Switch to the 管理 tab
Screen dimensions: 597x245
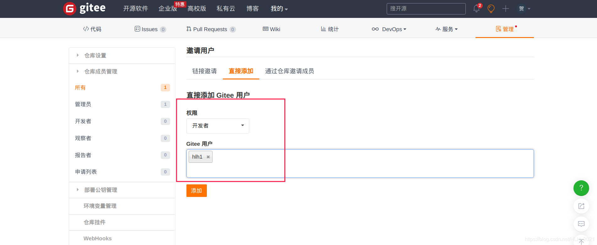pyautogui.click(x=505, y=29)
